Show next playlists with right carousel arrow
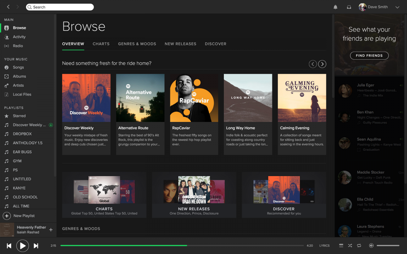Screen dimensions: 407x254 [322, 64]
